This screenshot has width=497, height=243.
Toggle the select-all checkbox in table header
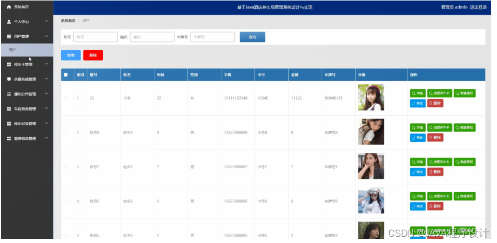[x=65, y=75]
